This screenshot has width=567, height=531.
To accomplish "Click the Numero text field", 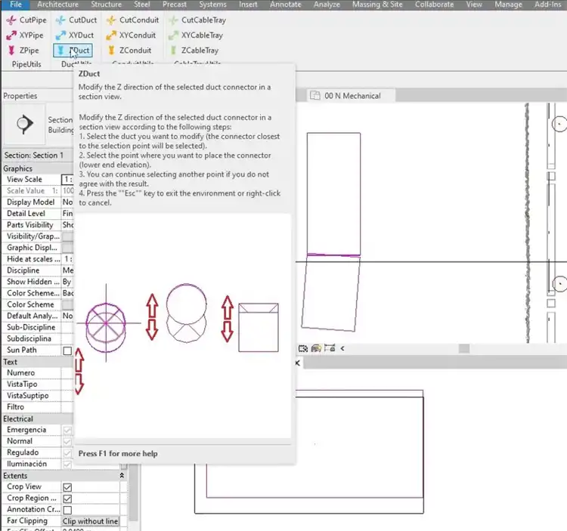I will [x=67, y=373].
